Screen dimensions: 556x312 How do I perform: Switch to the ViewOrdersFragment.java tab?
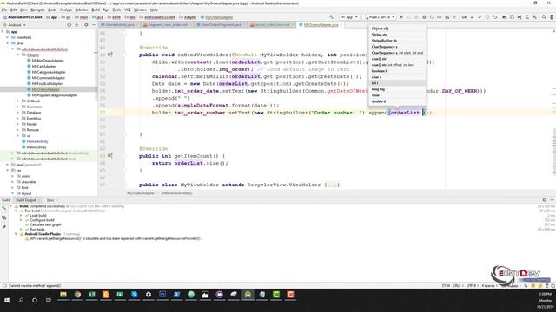221,25
